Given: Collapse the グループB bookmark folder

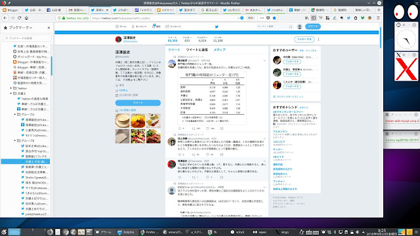Looking at the screenshot, I should [14, 140].
